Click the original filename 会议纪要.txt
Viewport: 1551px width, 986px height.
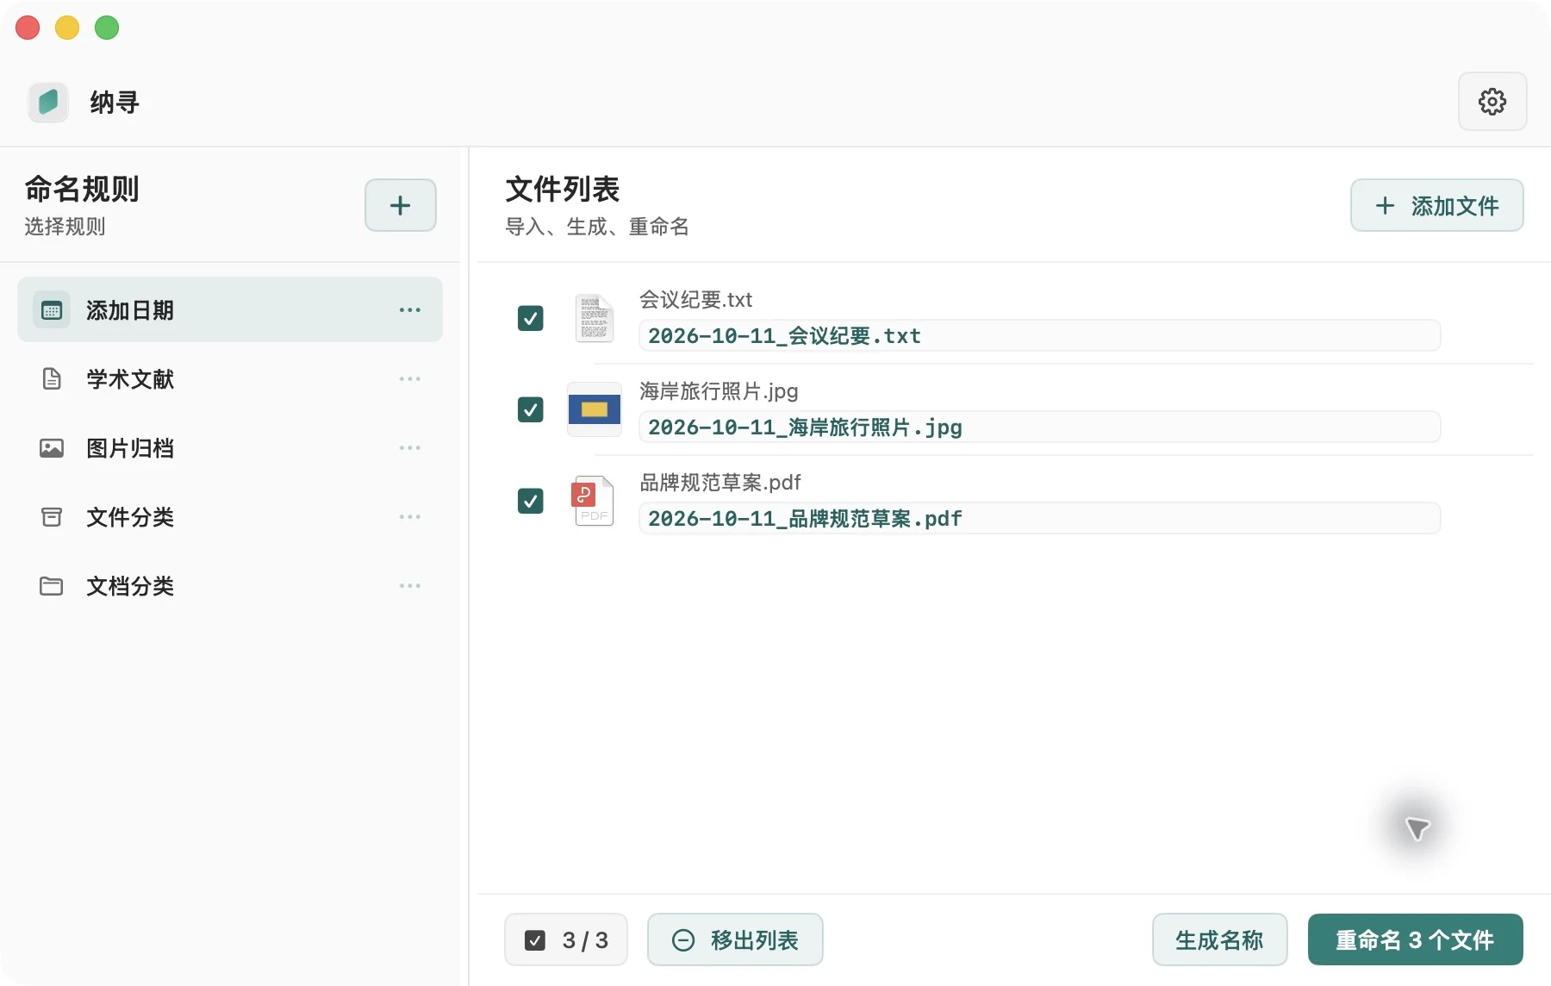[696, 300]
